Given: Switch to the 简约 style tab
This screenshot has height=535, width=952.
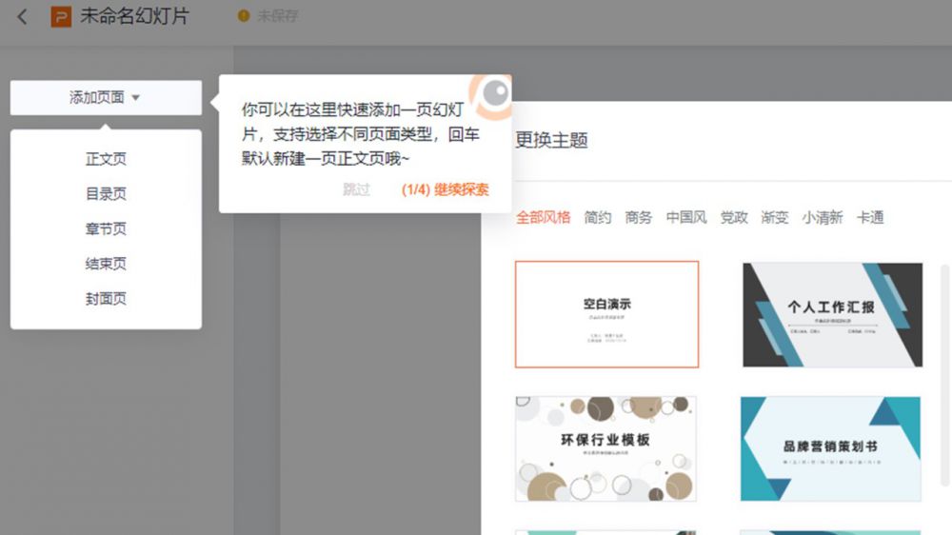Looking at the screenshot, I should point(598,217).
